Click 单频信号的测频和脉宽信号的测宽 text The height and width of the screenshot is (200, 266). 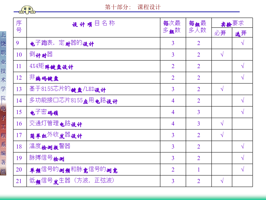(x=74, y=170)
